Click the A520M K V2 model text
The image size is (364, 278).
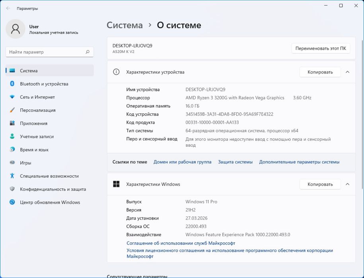coord(123,52)
